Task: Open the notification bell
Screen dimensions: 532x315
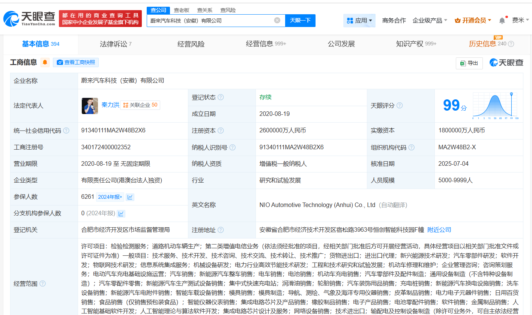Action: tap(502, 20)
